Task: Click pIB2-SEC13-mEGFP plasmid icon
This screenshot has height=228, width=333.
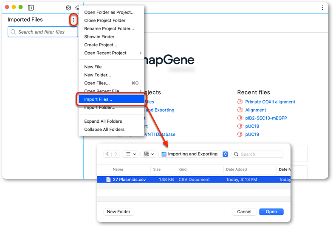Action: (240, 118)
